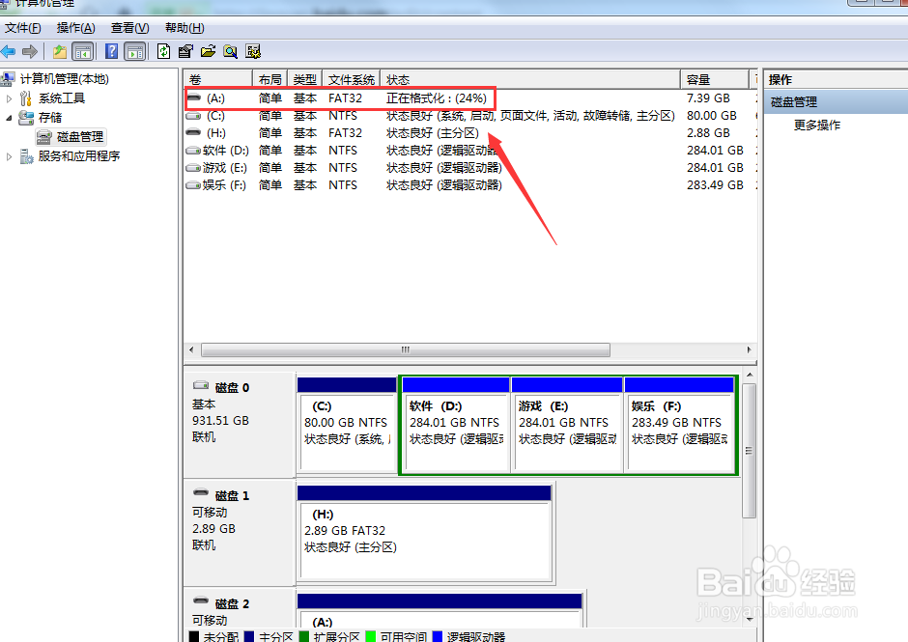
Task: Sort by the 卷 column header
Action: (x=218, y=79)
